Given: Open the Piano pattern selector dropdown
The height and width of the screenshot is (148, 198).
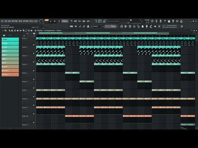Looking at the screenshot, I should coord(111,26).
